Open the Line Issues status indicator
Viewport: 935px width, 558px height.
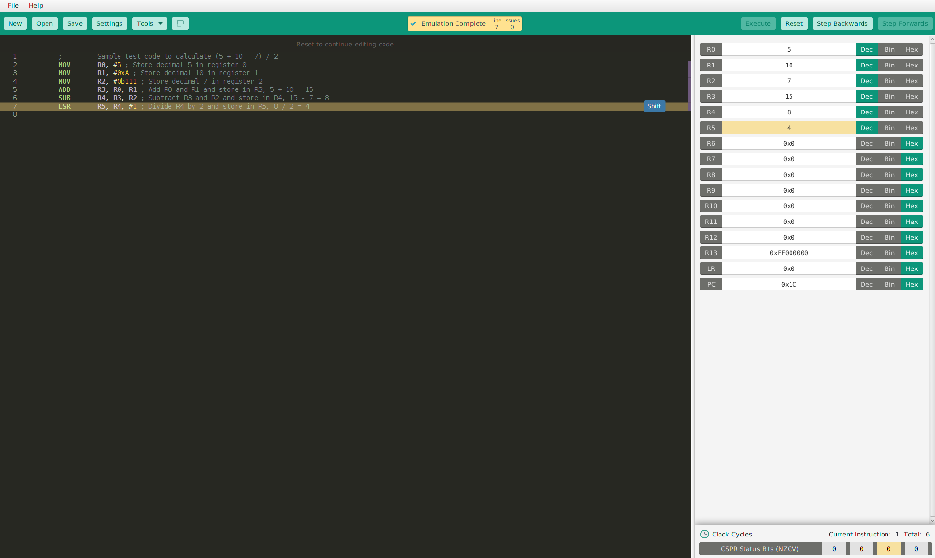pyautogui.click(x=505, y=23)
